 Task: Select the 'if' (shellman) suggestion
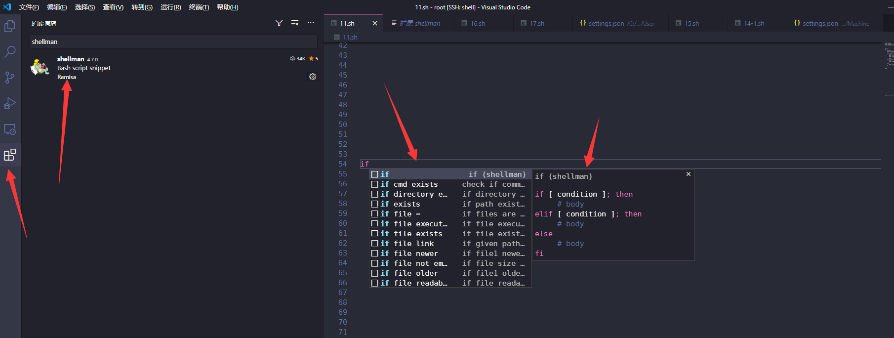coord(450,174)
